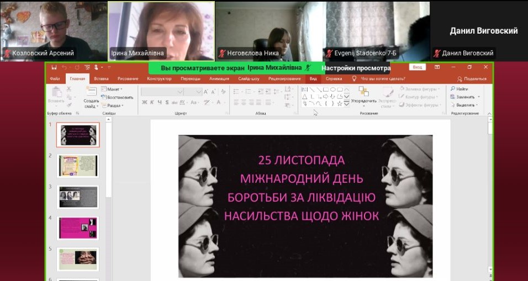Select the rectangle shape in the shapes gallery

326,89
